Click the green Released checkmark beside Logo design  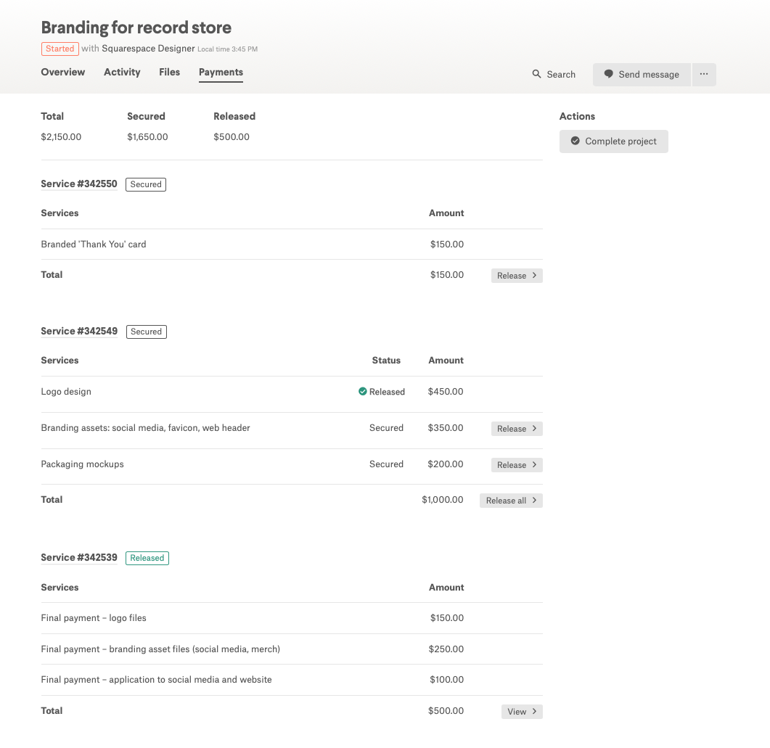coord(363,392)
